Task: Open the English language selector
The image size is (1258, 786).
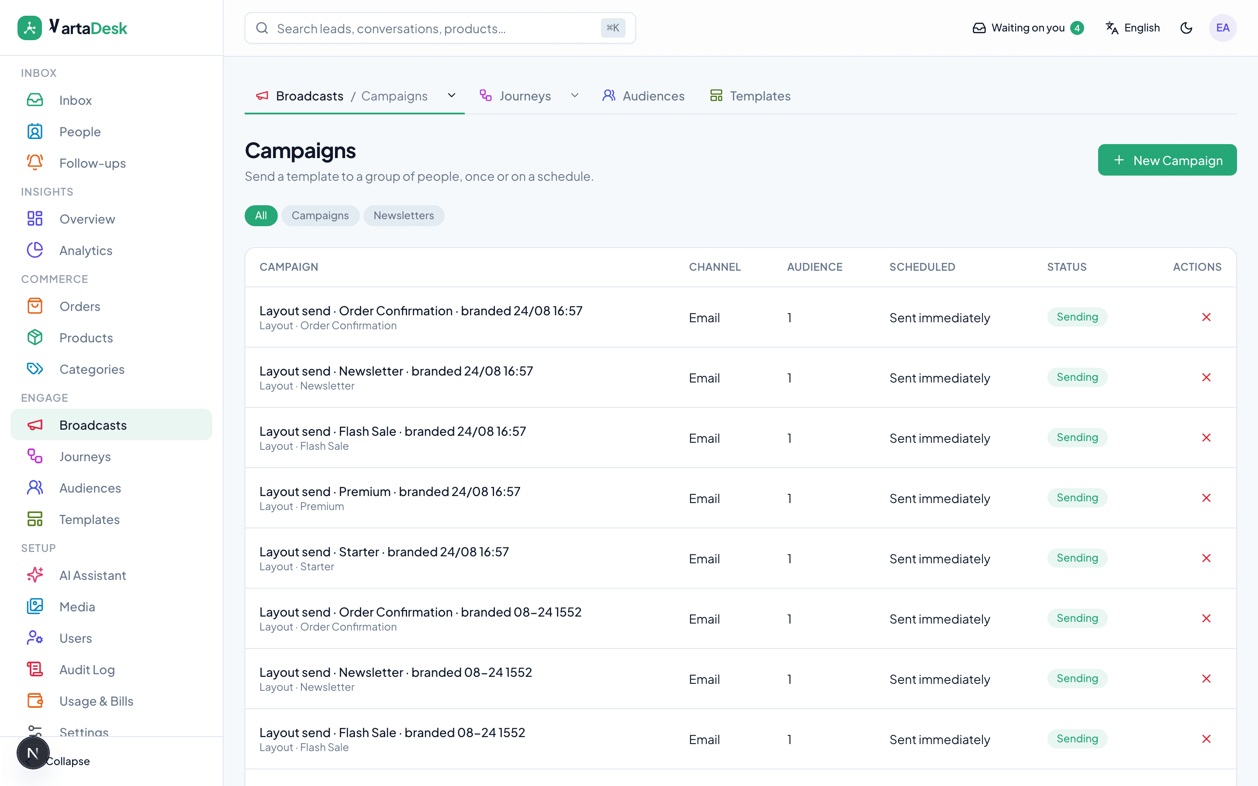Action: click(x=1133, y=28)
